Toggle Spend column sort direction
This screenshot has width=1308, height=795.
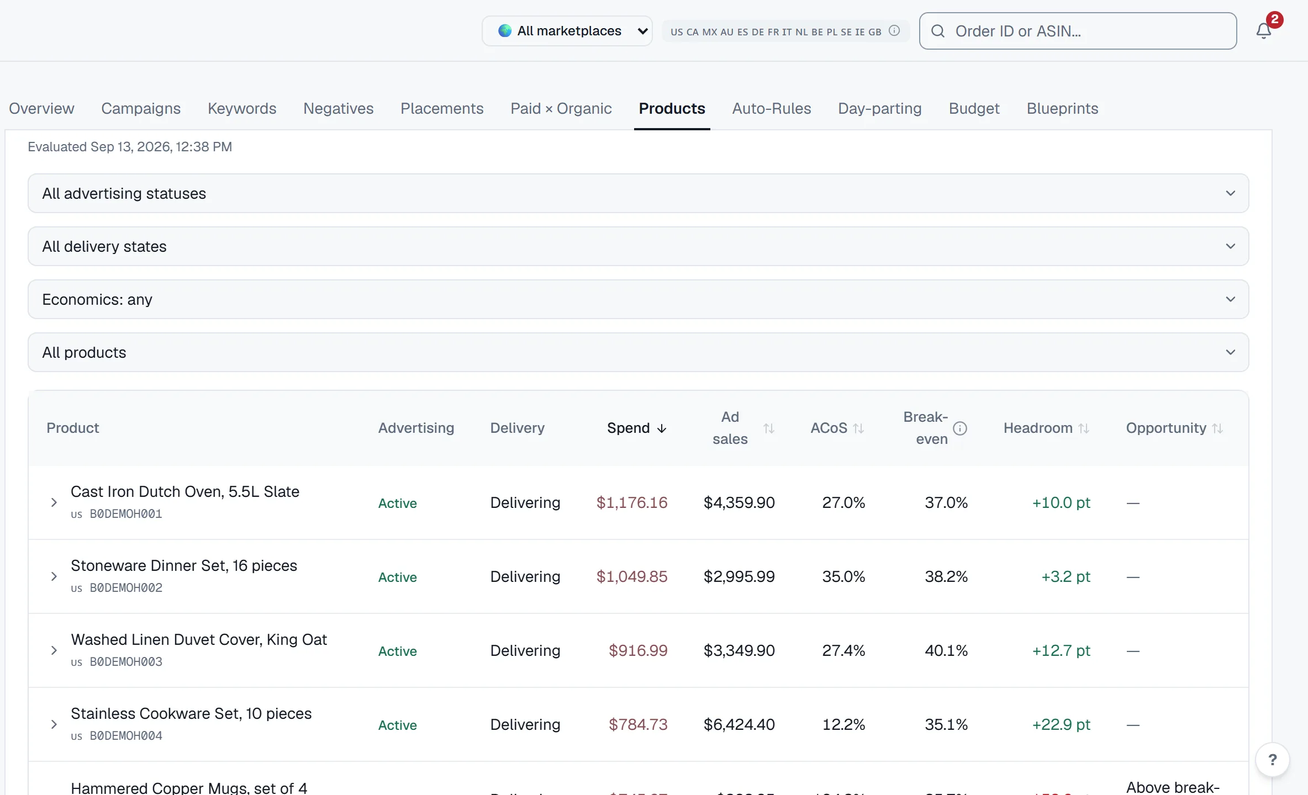[x=637, y=428]
